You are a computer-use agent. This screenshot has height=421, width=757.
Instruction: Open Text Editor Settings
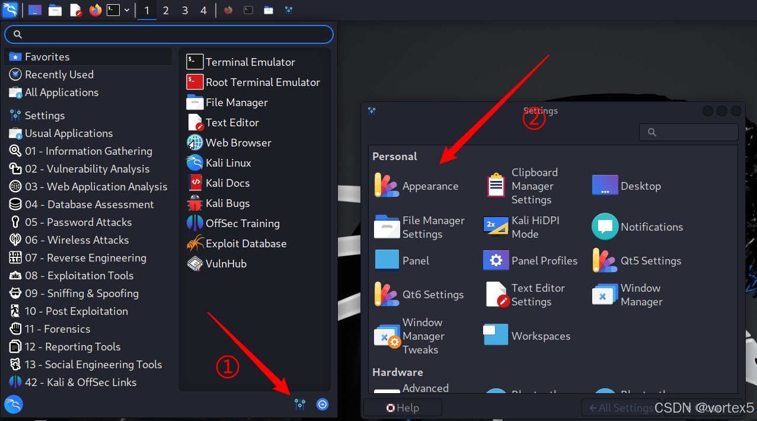pyautogui.click(x=525, y=294)
